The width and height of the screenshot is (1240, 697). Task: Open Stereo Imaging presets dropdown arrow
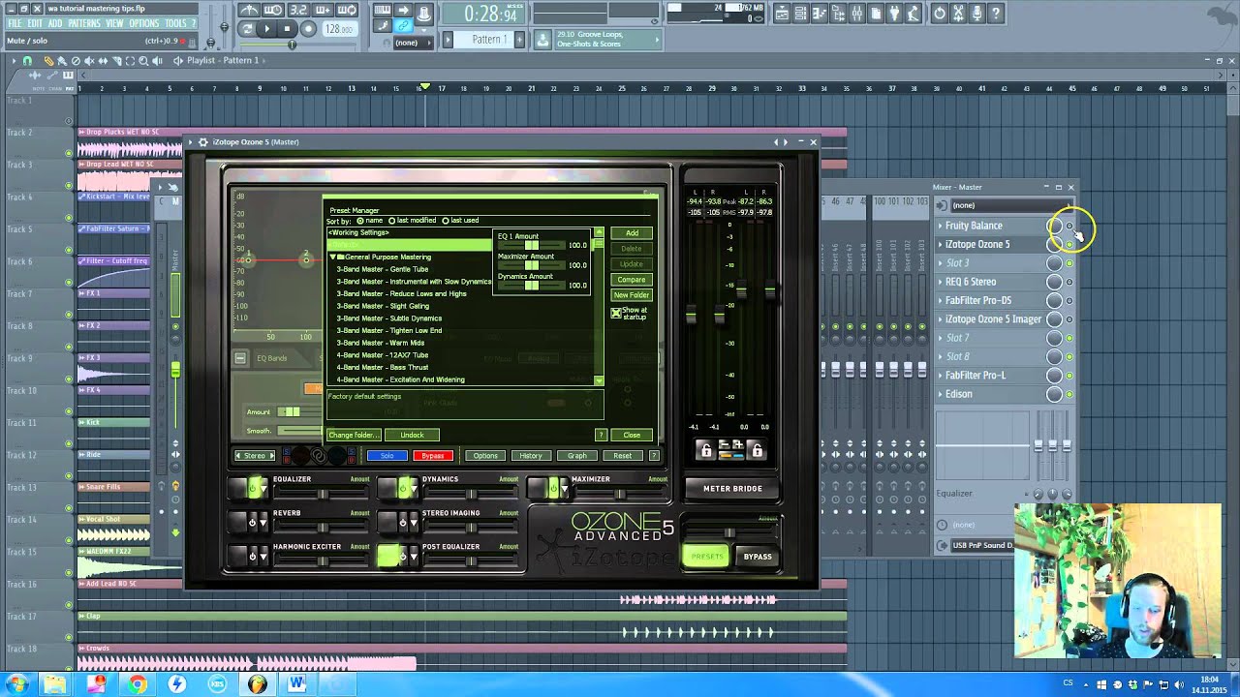click(x=415, y=522)
